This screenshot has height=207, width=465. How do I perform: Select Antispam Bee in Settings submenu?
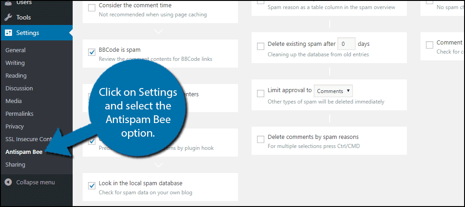click(x=24, y=152)
